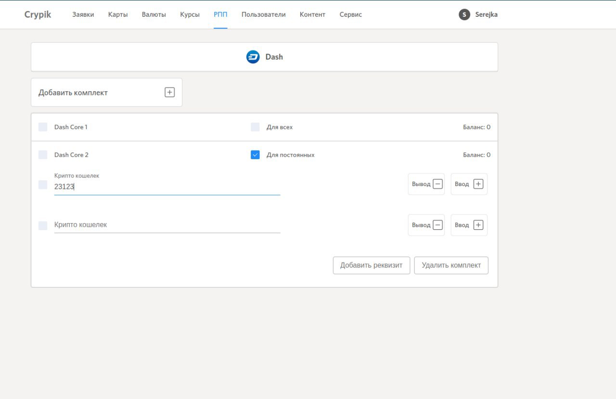The width and height of the screenshot is (616, 399).
Task: Select the active РПП tab
Action: [220, 14]
